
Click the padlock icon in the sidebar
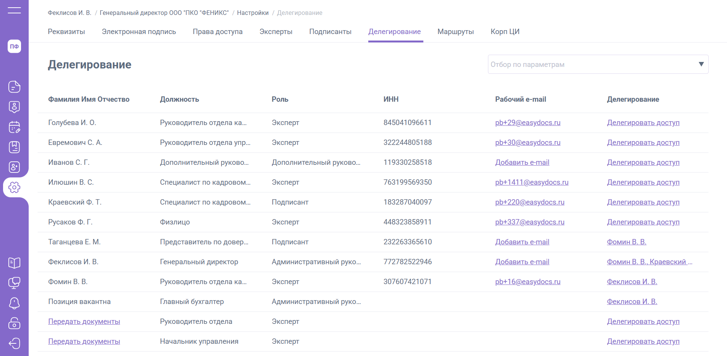point(14,323)
